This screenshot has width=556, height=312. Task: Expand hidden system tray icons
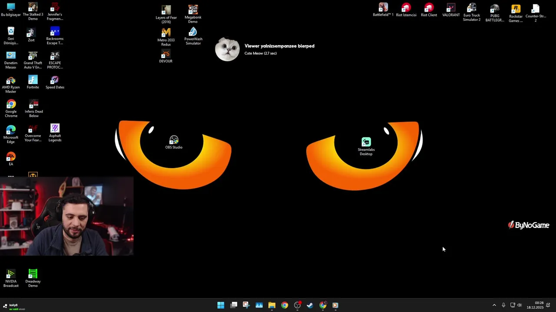(494, 305)
